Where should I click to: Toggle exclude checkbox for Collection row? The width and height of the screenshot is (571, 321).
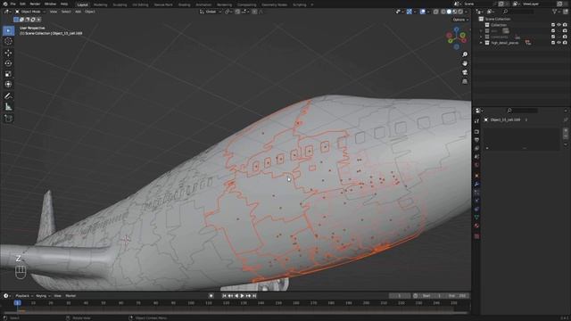[x=553, y=25]
